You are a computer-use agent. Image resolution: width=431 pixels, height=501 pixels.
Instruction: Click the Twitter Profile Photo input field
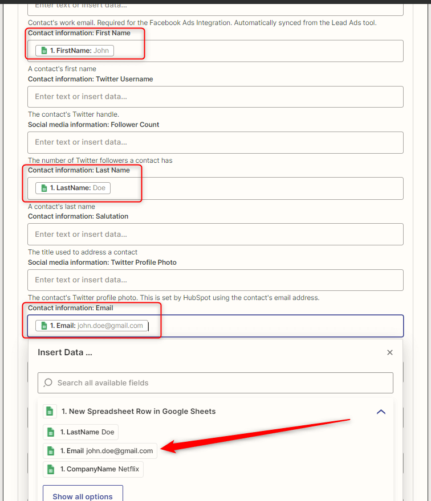point(215,280)
